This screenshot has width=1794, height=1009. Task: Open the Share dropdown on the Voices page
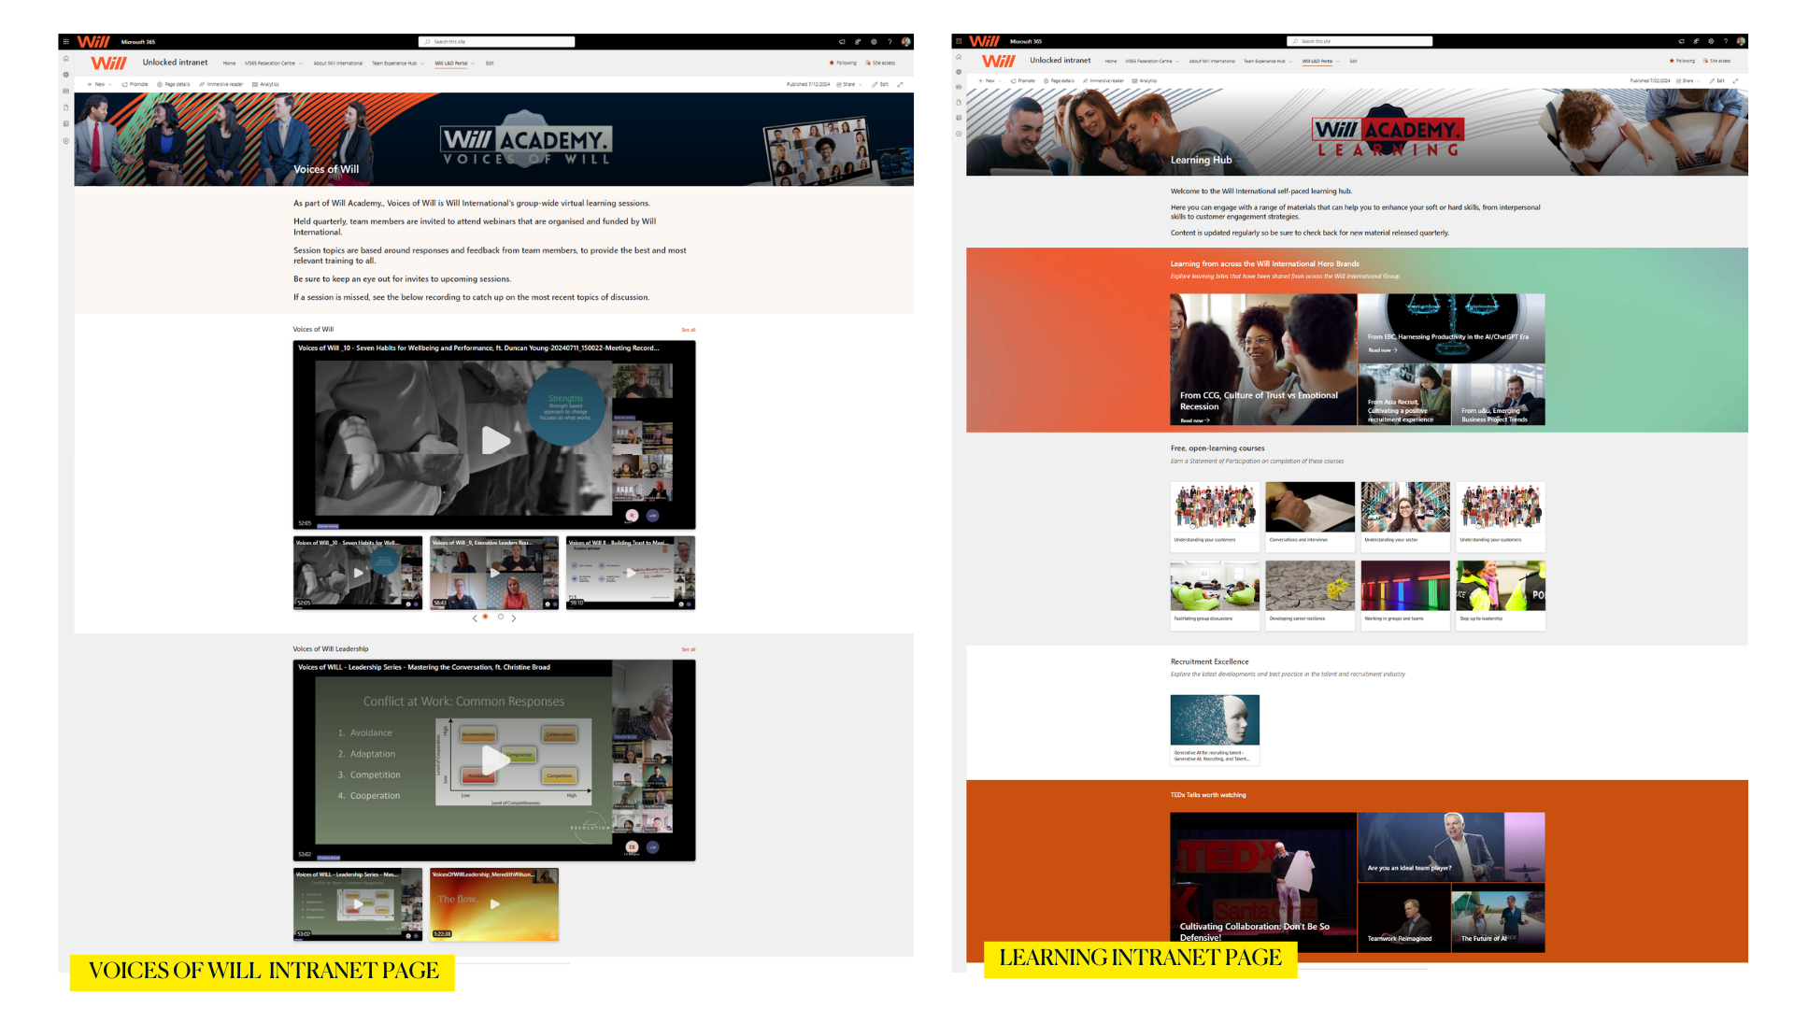pyautogui.click(x=848, y=84)
